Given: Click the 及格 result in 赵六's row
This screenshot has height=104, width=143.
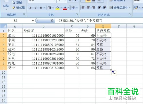Looking at the screenshot, I should point(103,49).
